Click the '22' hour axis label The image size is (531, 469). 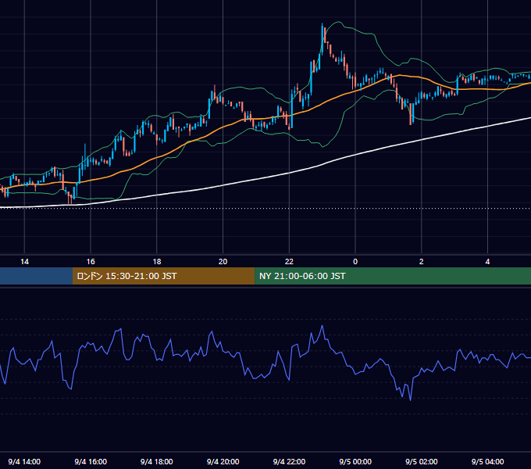point(289,262)
